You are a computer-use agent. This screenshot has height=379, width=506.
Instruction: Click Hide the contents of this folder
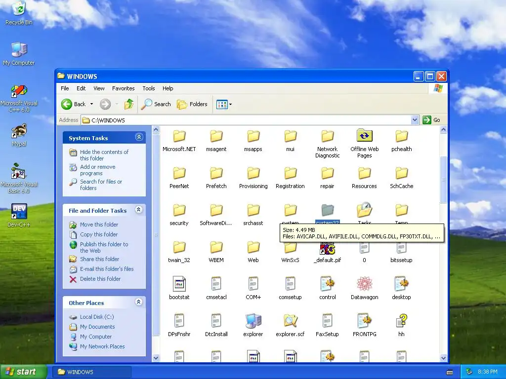[x=104, y=155]
